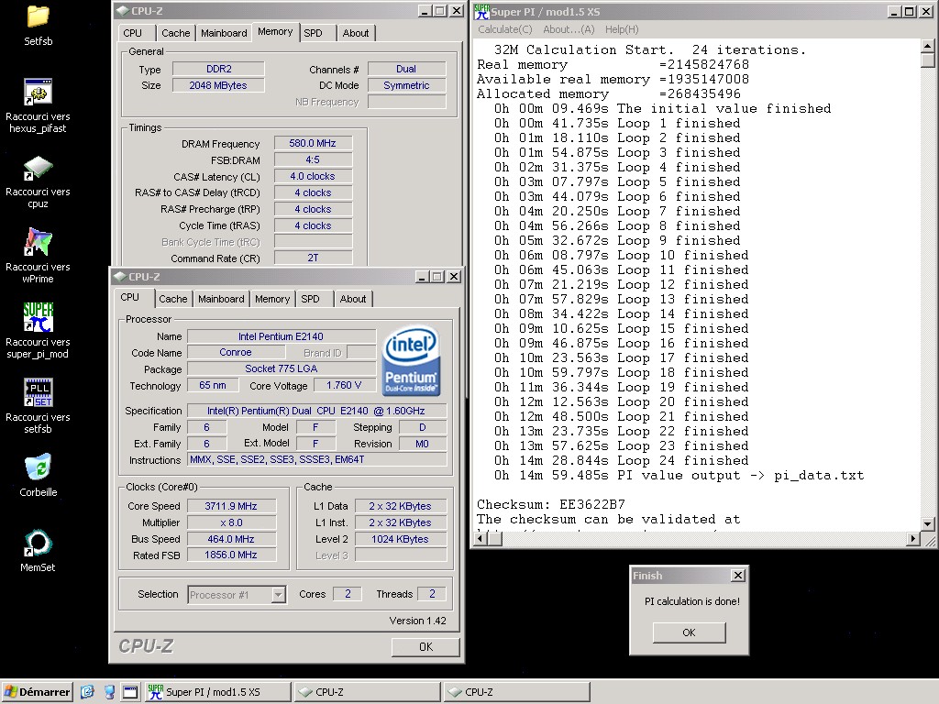Launch Raccourci vers cpuz desktop shortcut
Viewport: 939px width, 704px height.
[38, 168]
